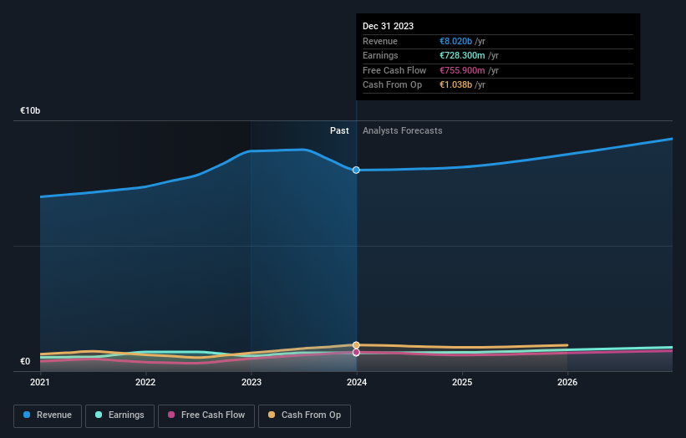Viewport: 686px width, 438px height.
Task: Click the Analysts Forecasts label
Action: pyautogui.click(x=403, y=131)
